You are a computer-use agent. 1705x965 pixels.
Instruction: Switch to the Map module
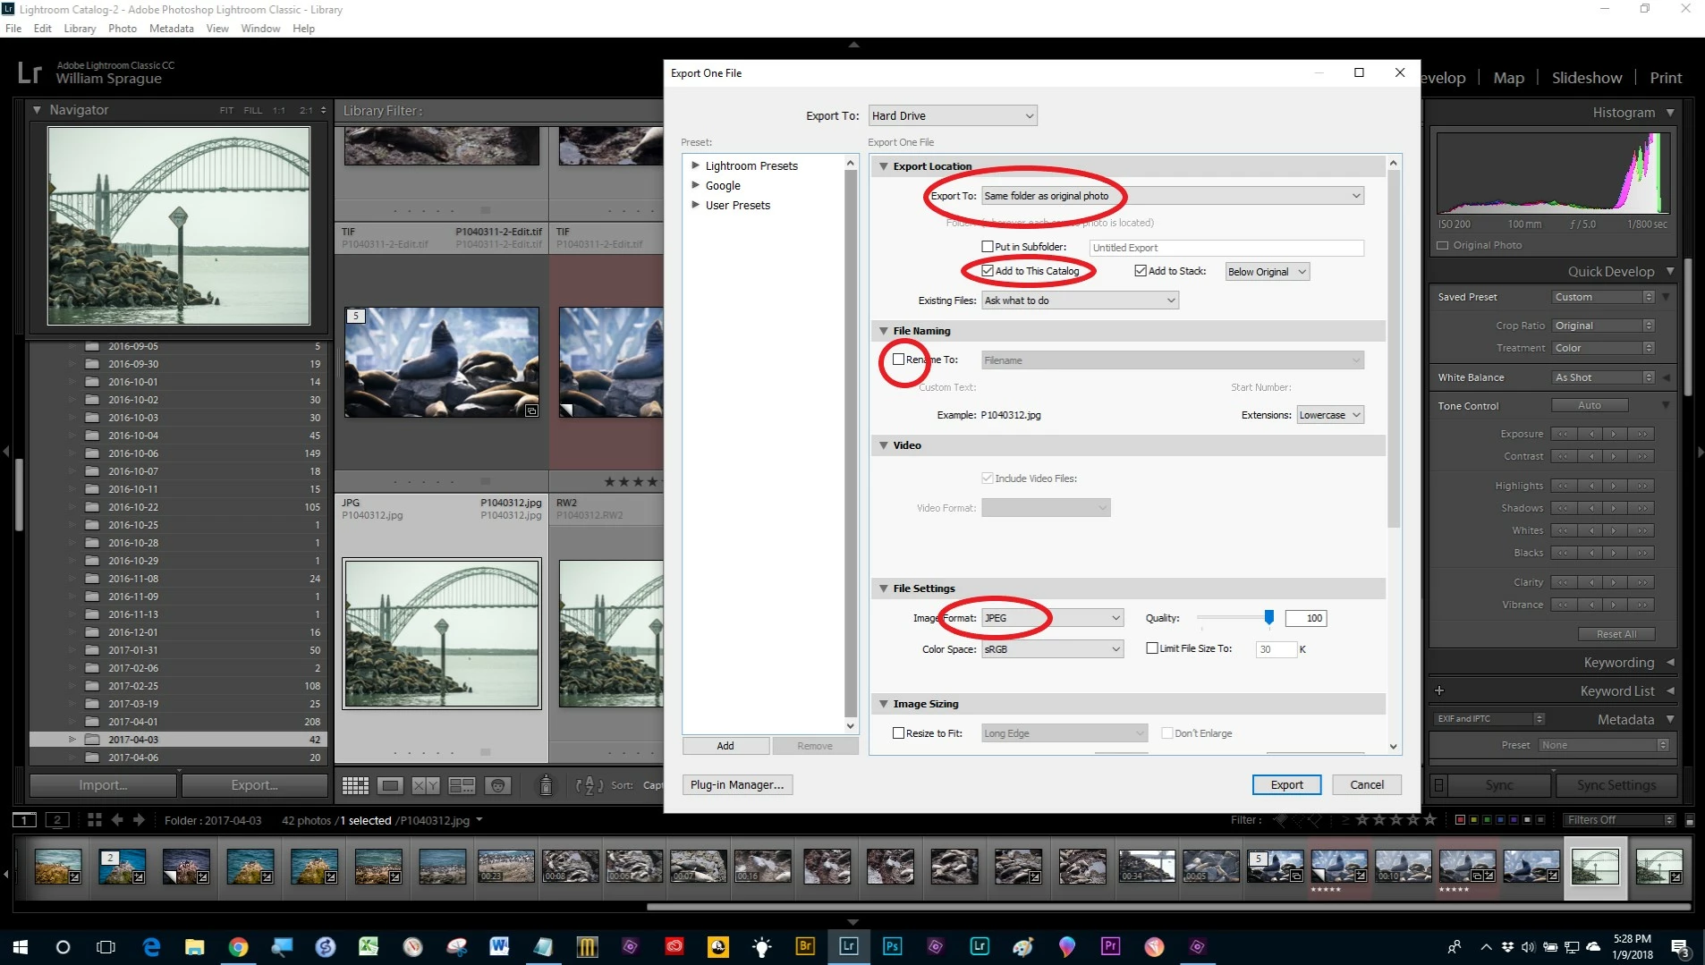tap(1508, 78)
